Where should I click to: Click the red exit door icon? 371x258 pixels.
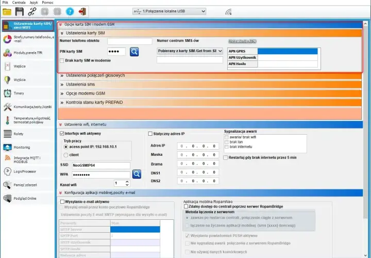pos(82,11)
